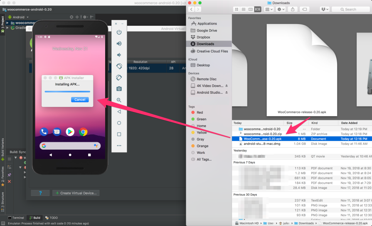
Task: Open the Phone app on the emulator
Action: click(x=44, y=131)
